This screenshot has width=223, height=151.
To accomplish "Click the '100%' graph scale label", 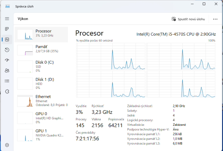I will [212, 40].
